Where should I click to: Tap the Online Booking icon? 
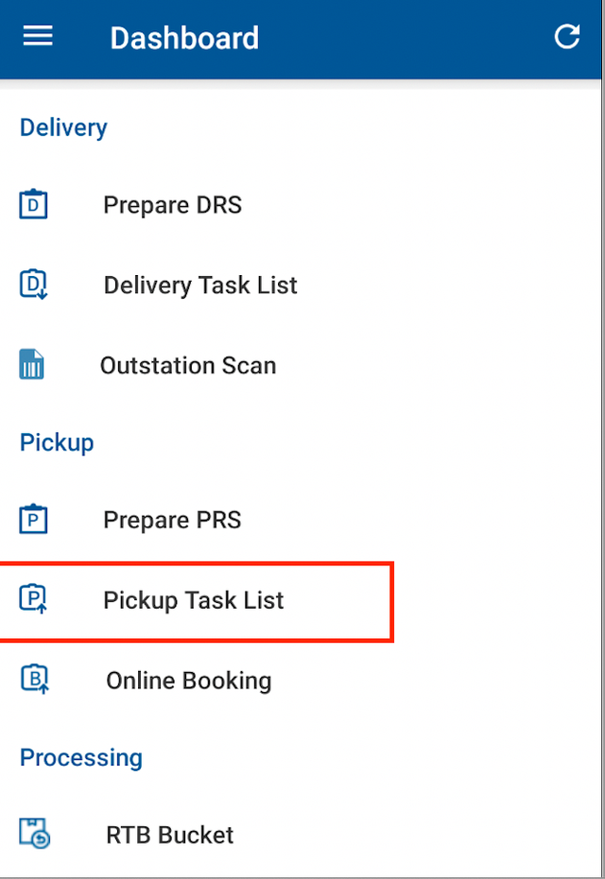34,681
